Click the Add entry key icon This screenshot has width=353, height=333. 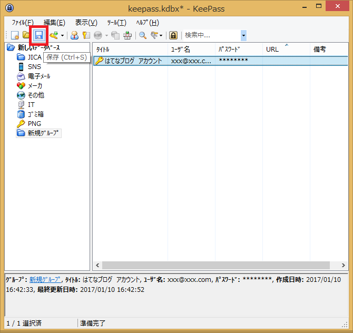click(x=54, y=35)
